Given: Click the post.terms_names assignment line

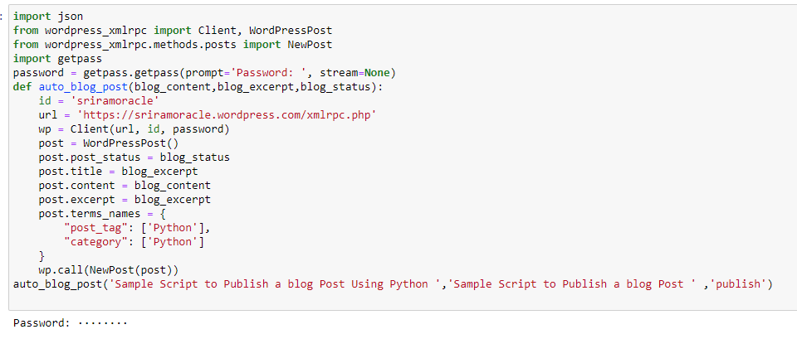Looking at the screenshot, I should point(102,214).
